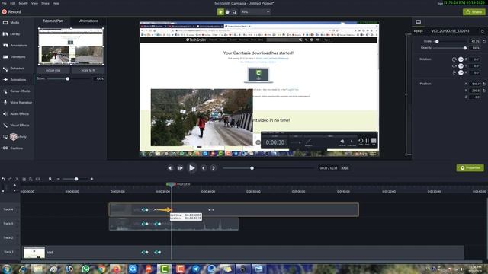Play the video preview
This screenshot has height=274, width=488.
click(x=191, y=168)
